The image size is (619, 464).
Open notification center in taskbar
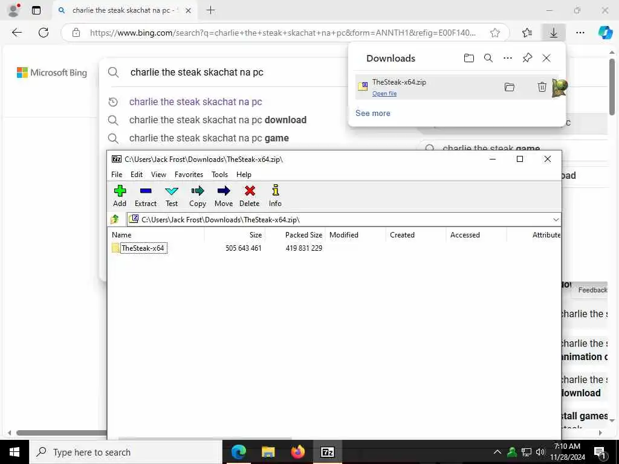(x=600, y=452)
